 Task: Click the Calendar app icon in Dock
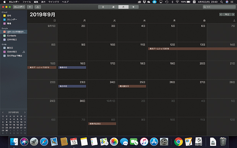click(74, 142)
